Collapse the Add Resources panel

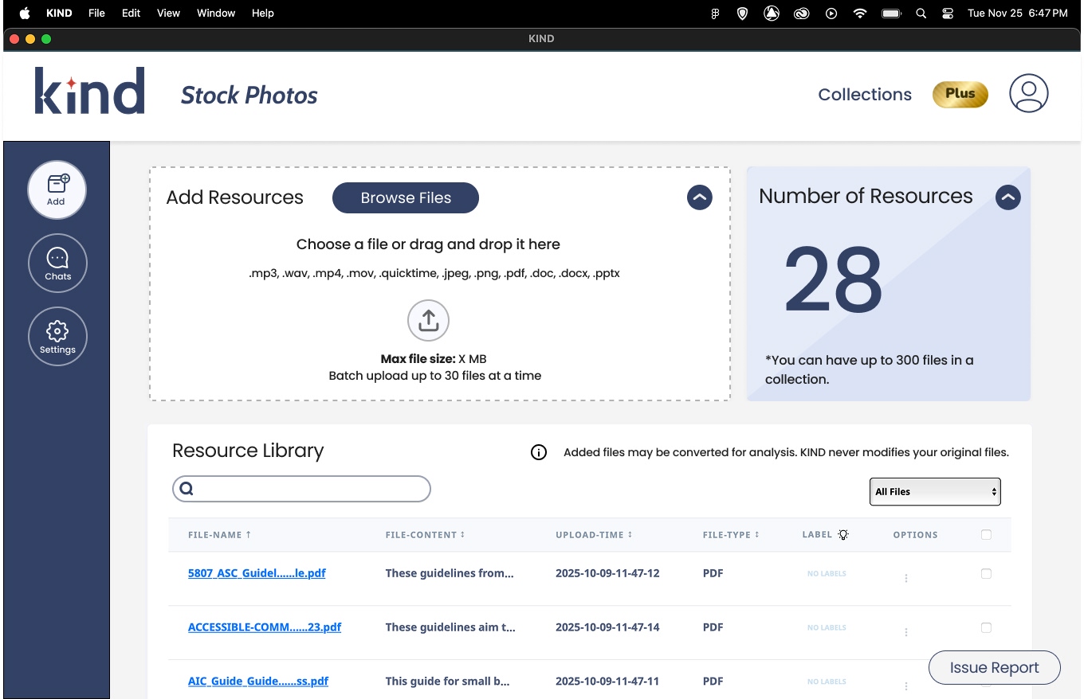699,197
